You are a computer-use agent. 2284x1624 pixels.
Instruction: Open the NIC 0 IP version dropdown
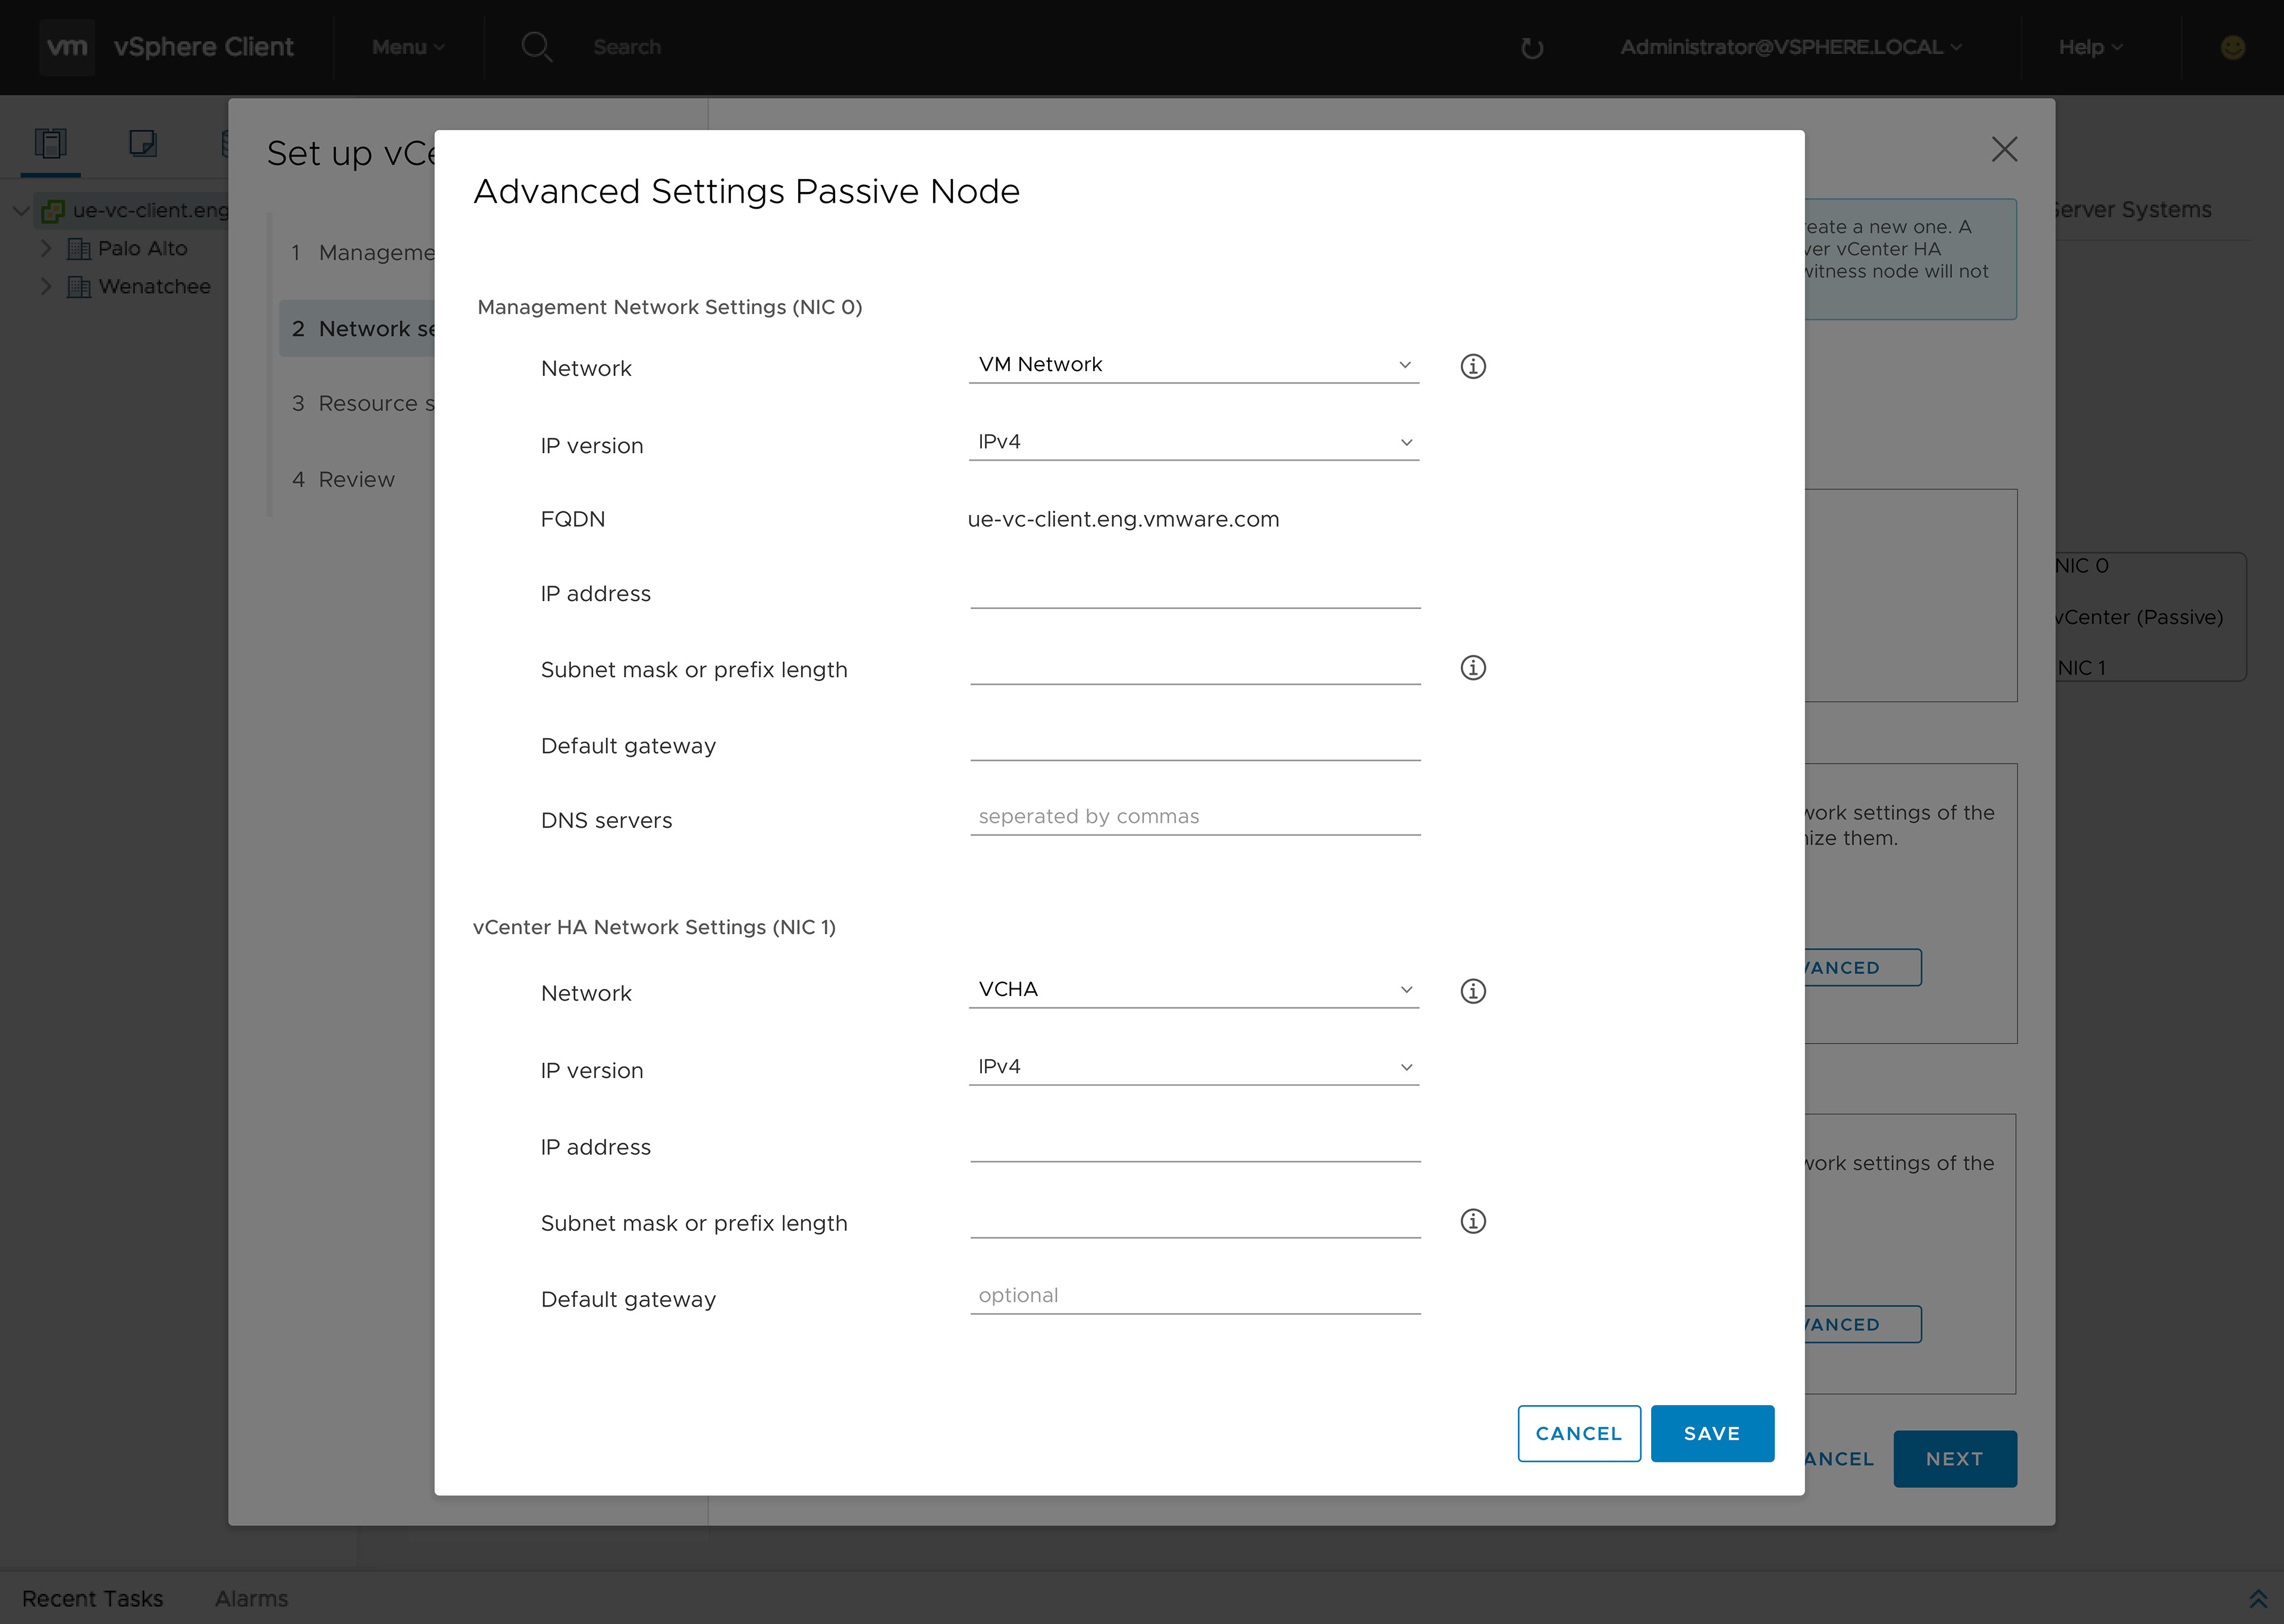pyautogui.click(x=1193, y=442)
